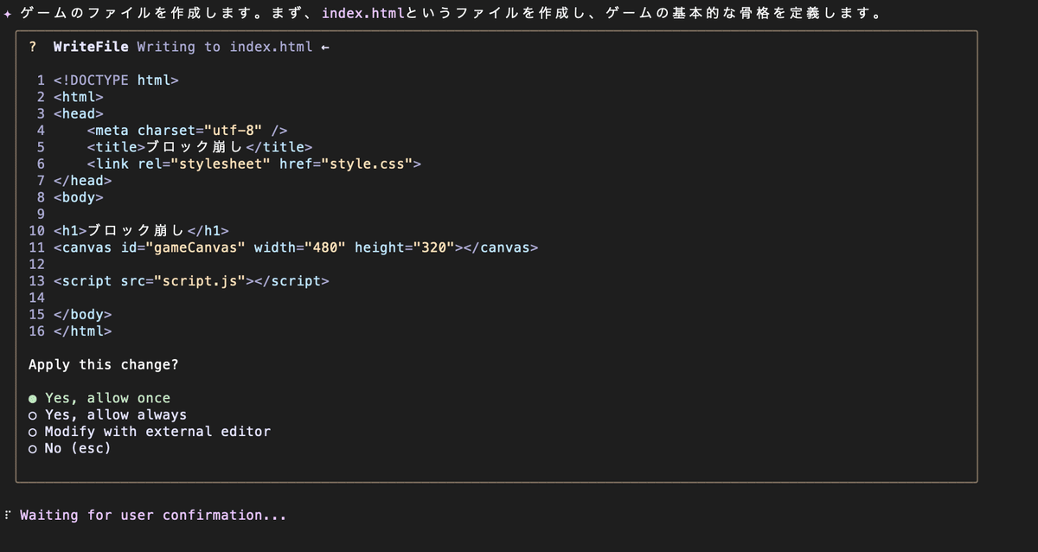Click the left arrow after 'index.html'
The width and height of the screenshot is (1038, 552).
click(325, 47)
